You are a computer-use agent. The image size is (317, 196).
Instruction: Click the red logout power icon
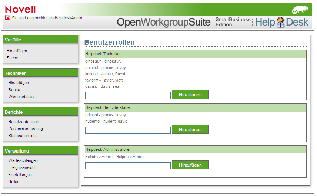[x=8, y=17]
